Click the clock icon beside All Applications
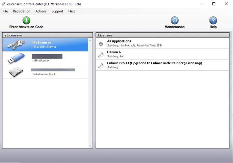The width and height of the screenshot is (233, 163). [x=101, y=44]
